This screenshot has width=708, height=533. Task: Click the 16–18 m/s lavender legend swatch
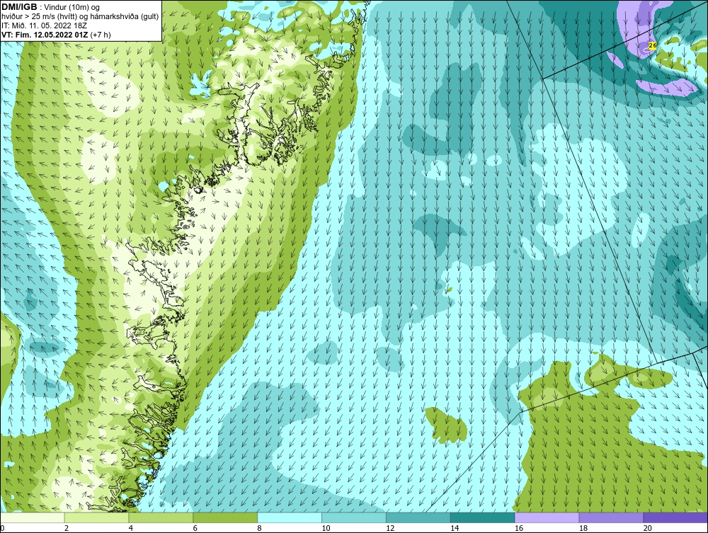(x=547, y=517)
